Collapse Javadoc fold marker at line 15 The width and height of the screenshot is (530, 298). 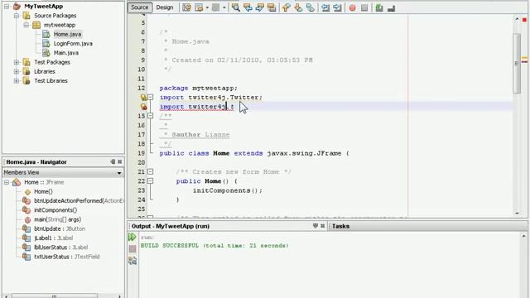(151, 116)
